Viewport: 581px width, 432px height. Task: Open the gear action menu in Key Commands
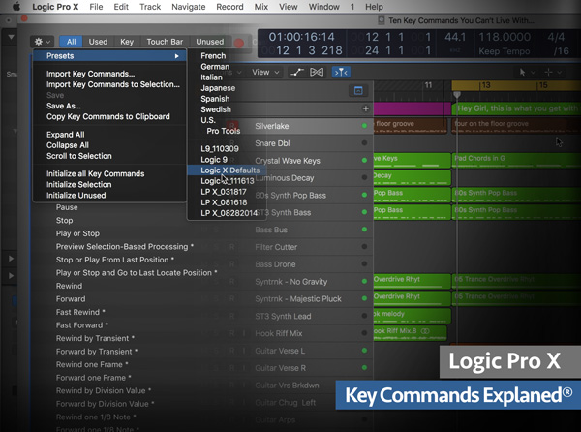42,42
